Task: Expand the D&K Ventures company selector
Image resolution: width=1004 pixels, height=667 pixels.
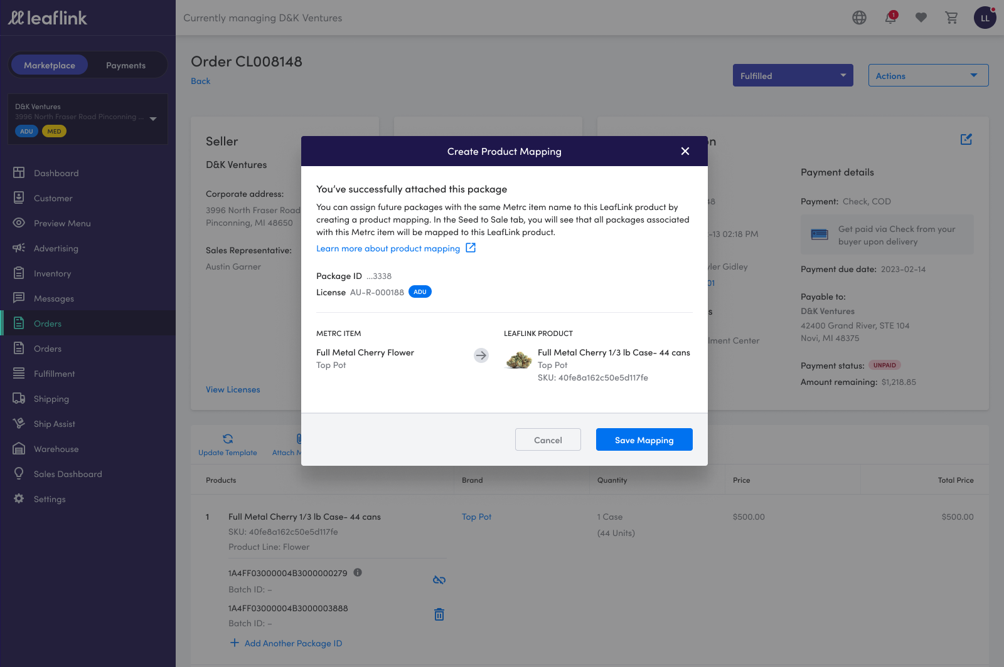Action: 153,118
